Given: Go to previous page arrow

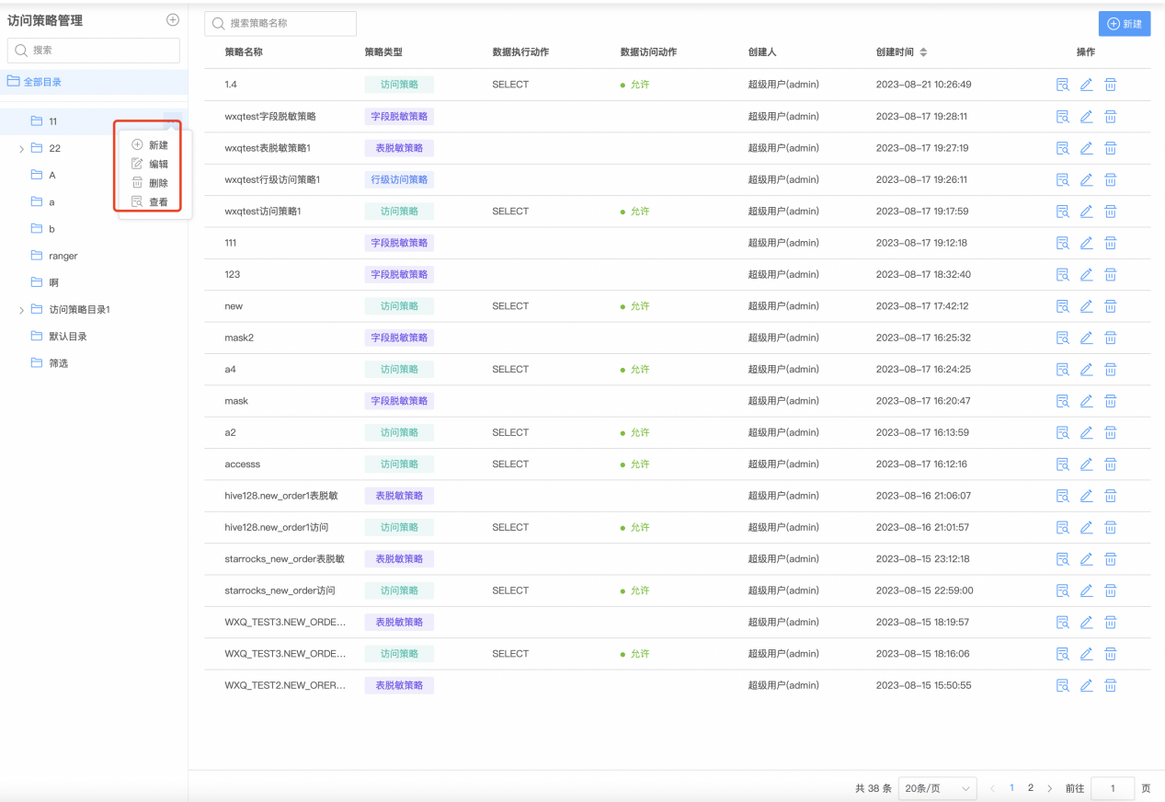Looking at the screenshot, I should click(x=993, y=788).
